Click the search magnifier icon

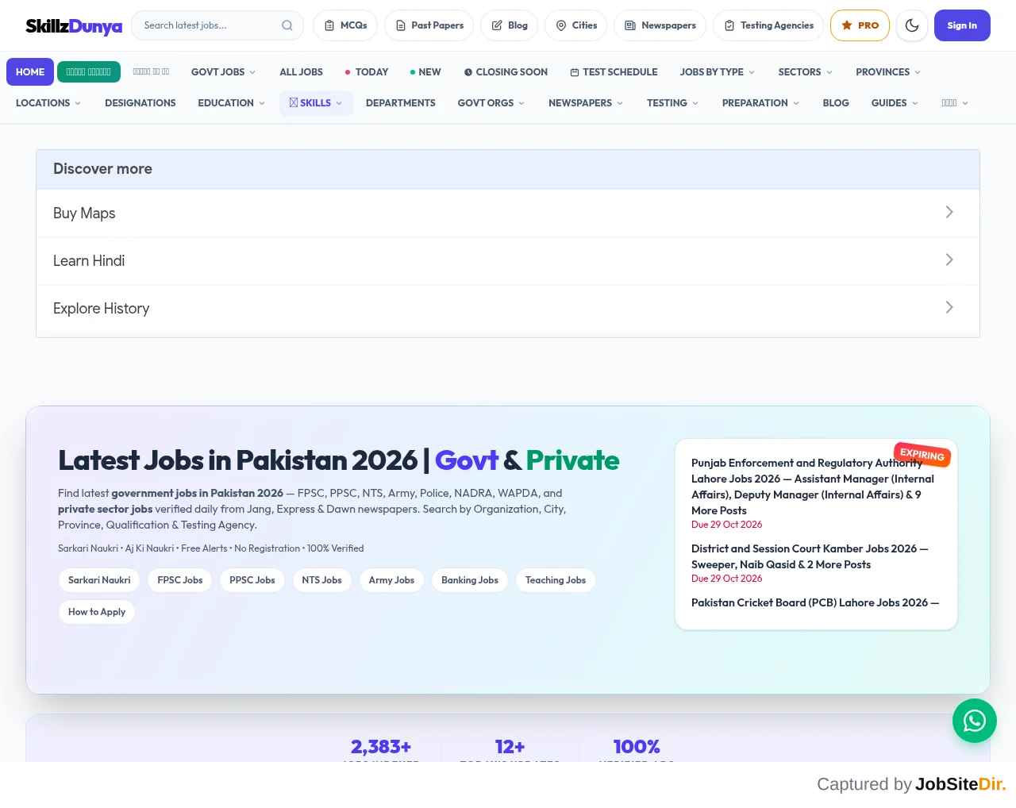[287, 25]
